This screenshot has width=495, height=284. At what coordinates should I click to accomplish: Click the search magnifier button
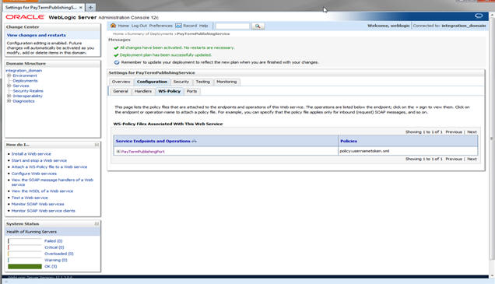[258, 26]
